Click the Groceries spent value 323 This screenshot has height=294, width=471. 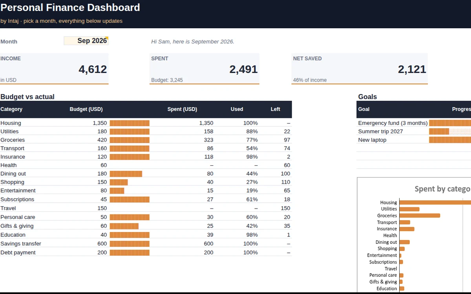coord(209,140)
